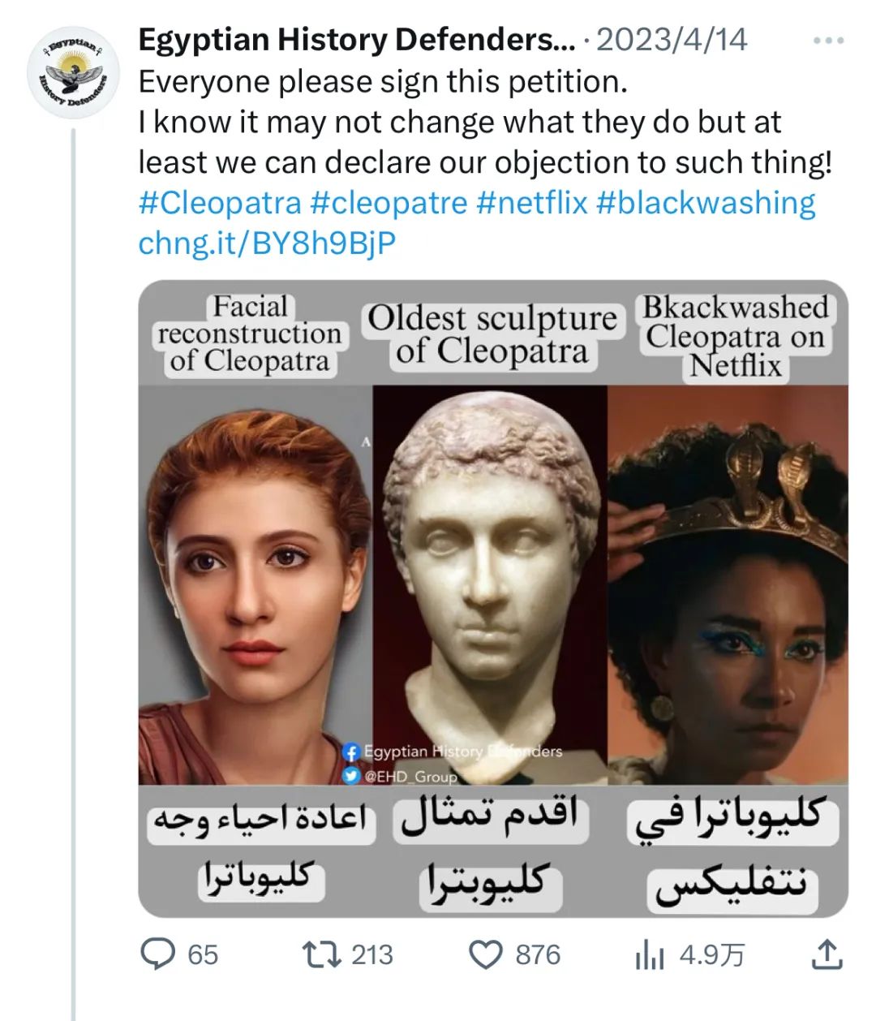Click the 213 retweets count
Screen dimensions: 876x1021
pyautogui.click(x=372, y=955)
